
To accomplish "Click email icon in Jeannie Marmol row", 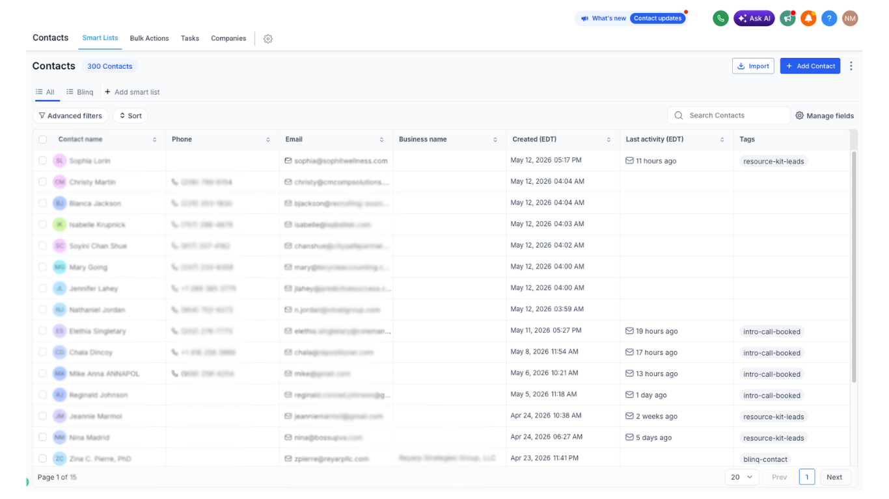I will 288,416.
